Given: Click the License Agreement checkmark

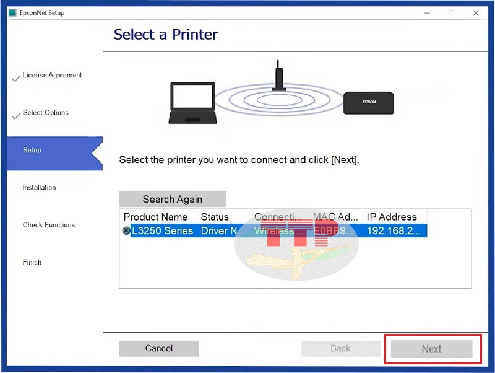Looking at the screenshot, I should coord(16,78).
